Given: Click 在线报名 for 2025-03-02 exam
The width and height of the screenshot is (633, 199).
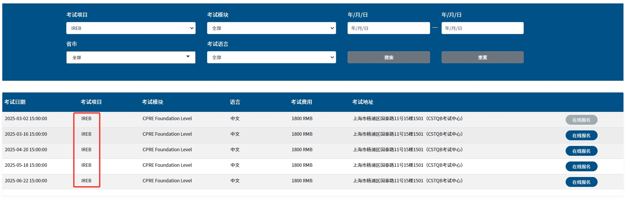Looking at the screenshot, I should coord(581,120).
